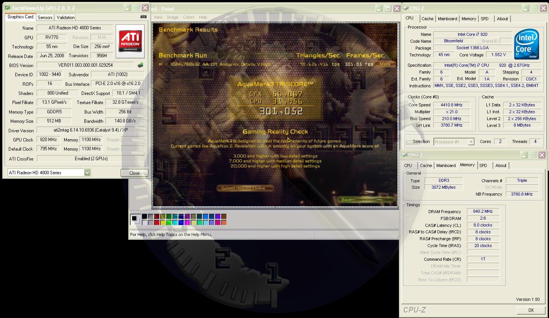The width and height of the screenshot is (549, 318).
Task: Open the Mainboard tab in top CPU-Z window
Action: [x=447, y=19]
